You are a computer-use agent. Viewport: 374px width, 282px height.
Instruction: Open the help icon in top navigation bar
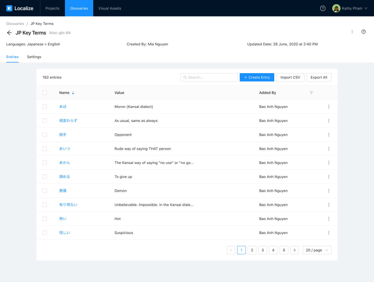(x=323, y=8)
